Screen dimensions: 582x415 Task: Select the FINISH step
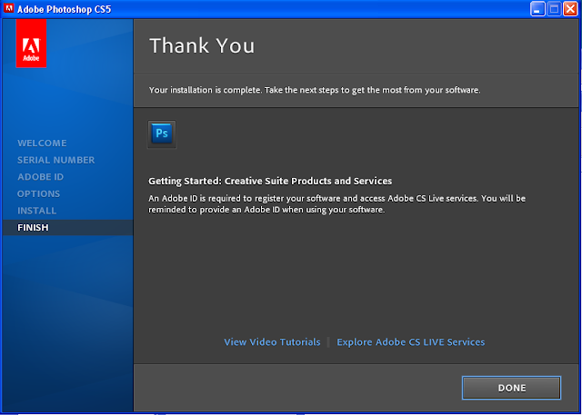point(67,228)
